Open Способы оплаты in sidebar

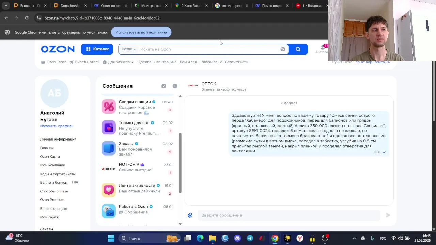tap(54, 191)
